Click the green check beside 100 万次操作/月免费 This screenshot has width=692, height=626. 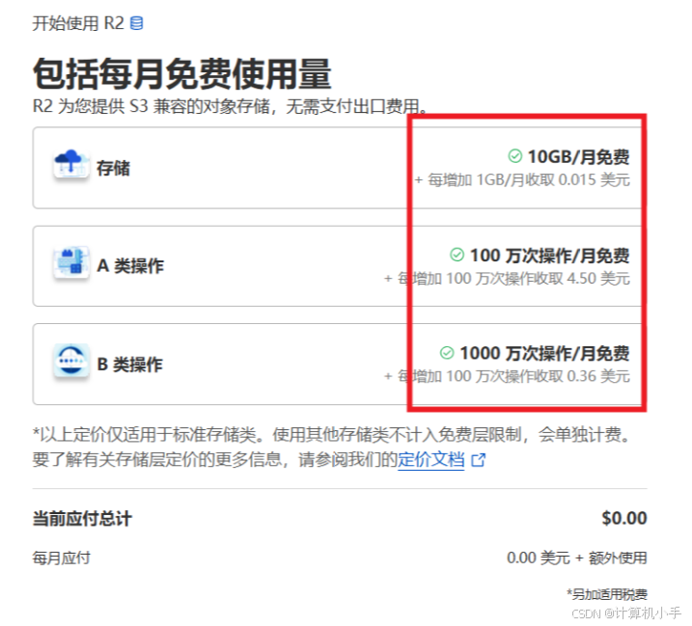[457, 255]
